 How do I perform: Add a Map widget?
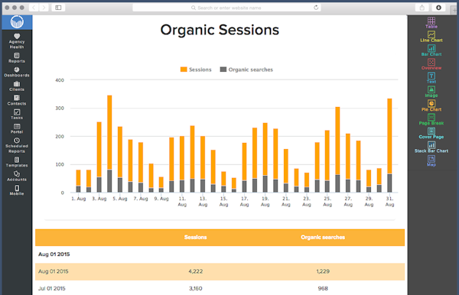click(x=431, y=160)
